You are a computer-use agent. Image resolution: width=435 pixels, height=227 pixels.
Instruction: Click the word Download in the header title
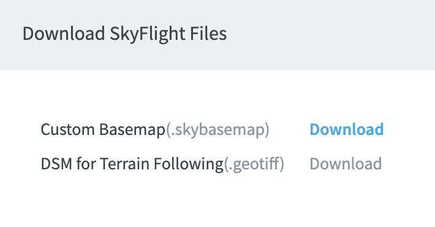click(x=64, y=34)
